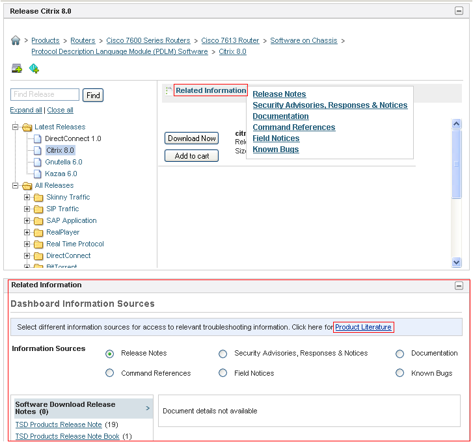Go to Cisco 7600 Series Routers breadcrumb
Image resolution: width=473 pixels, height=442 pixels.
tap(148, 41)
